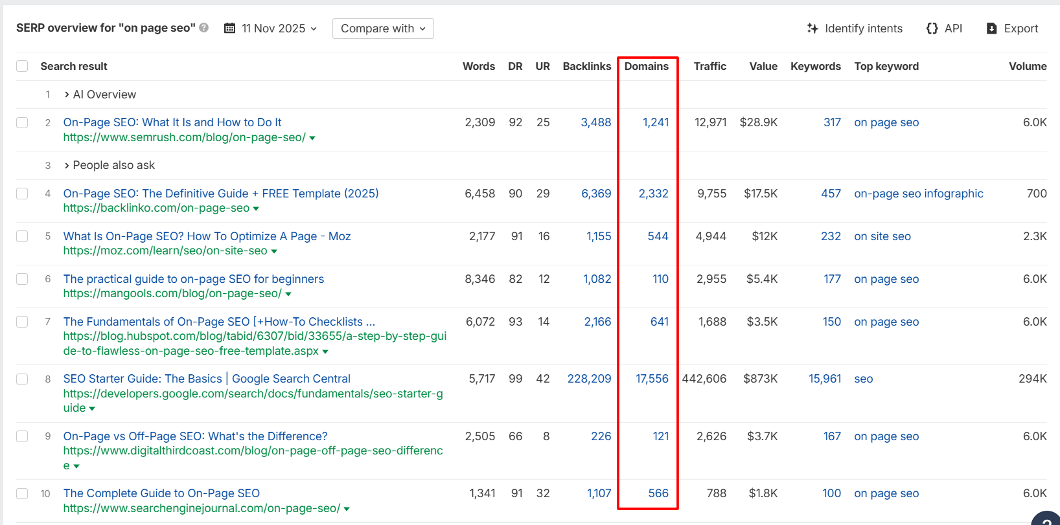Open the searchenginejournal.com URL dropdown arrow
Image resolution: width=1060 pixels, height=525 pixels.
[x=347, y=509]
